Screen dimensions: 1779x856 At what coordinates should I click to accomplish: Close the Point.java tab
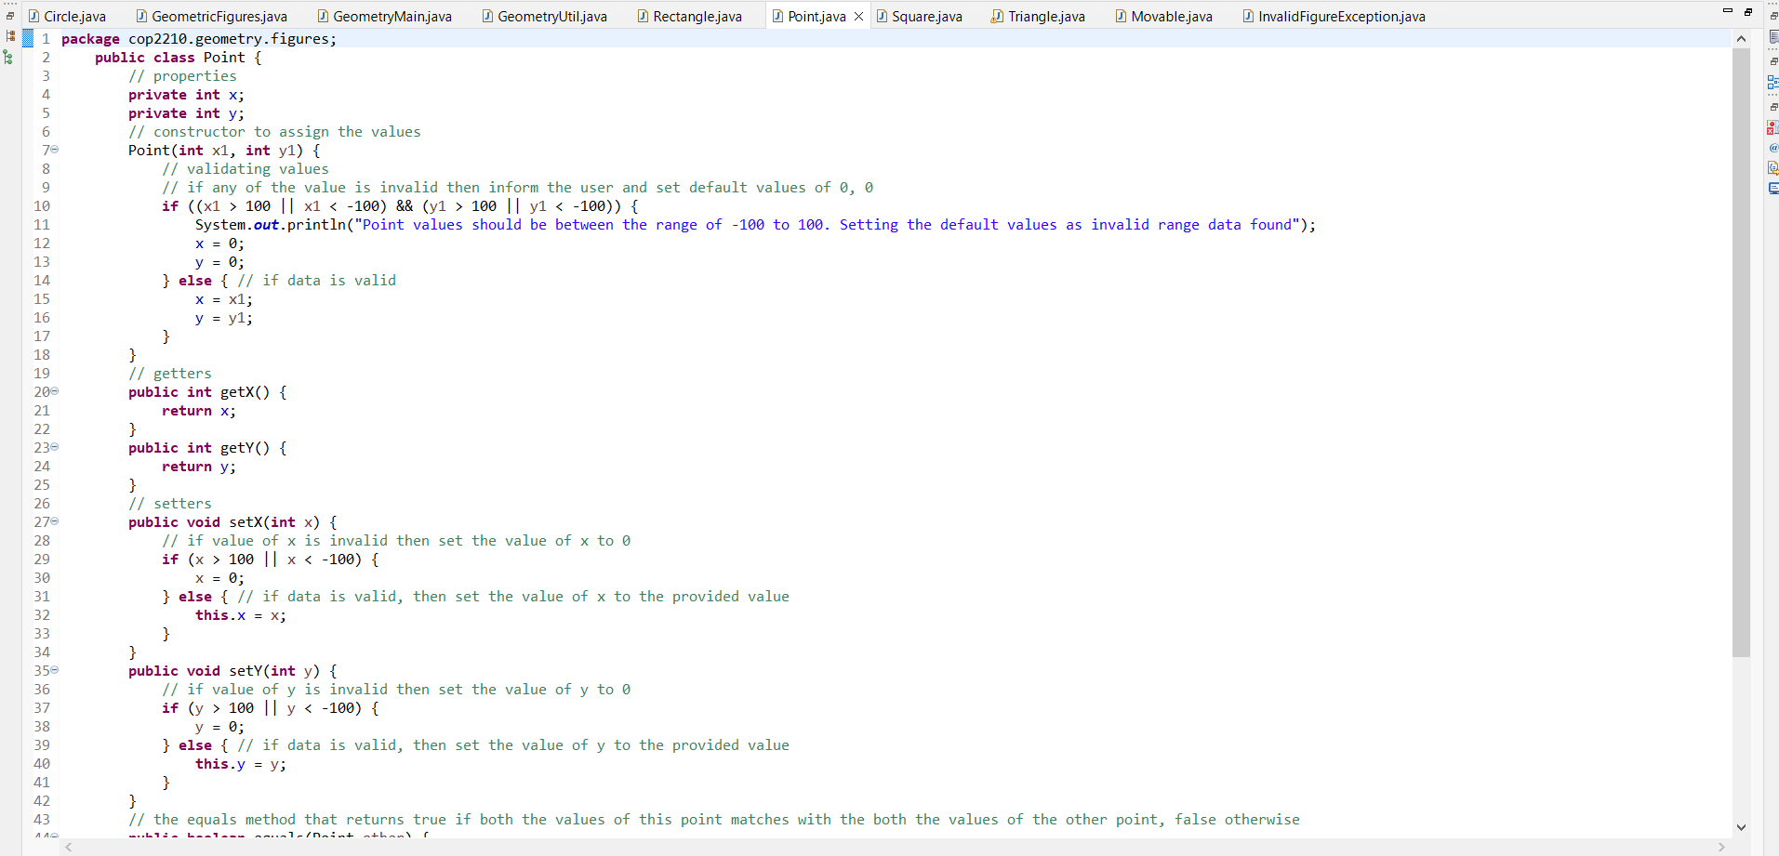(x=859, y=16)
